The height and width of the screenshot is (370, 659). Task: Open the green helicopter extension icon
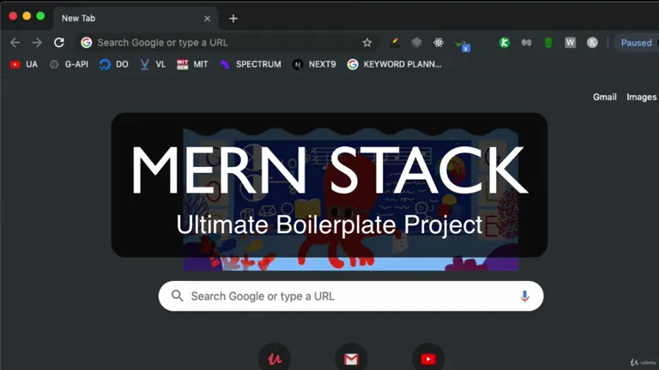pyautogui.click(x=463, y=45)
